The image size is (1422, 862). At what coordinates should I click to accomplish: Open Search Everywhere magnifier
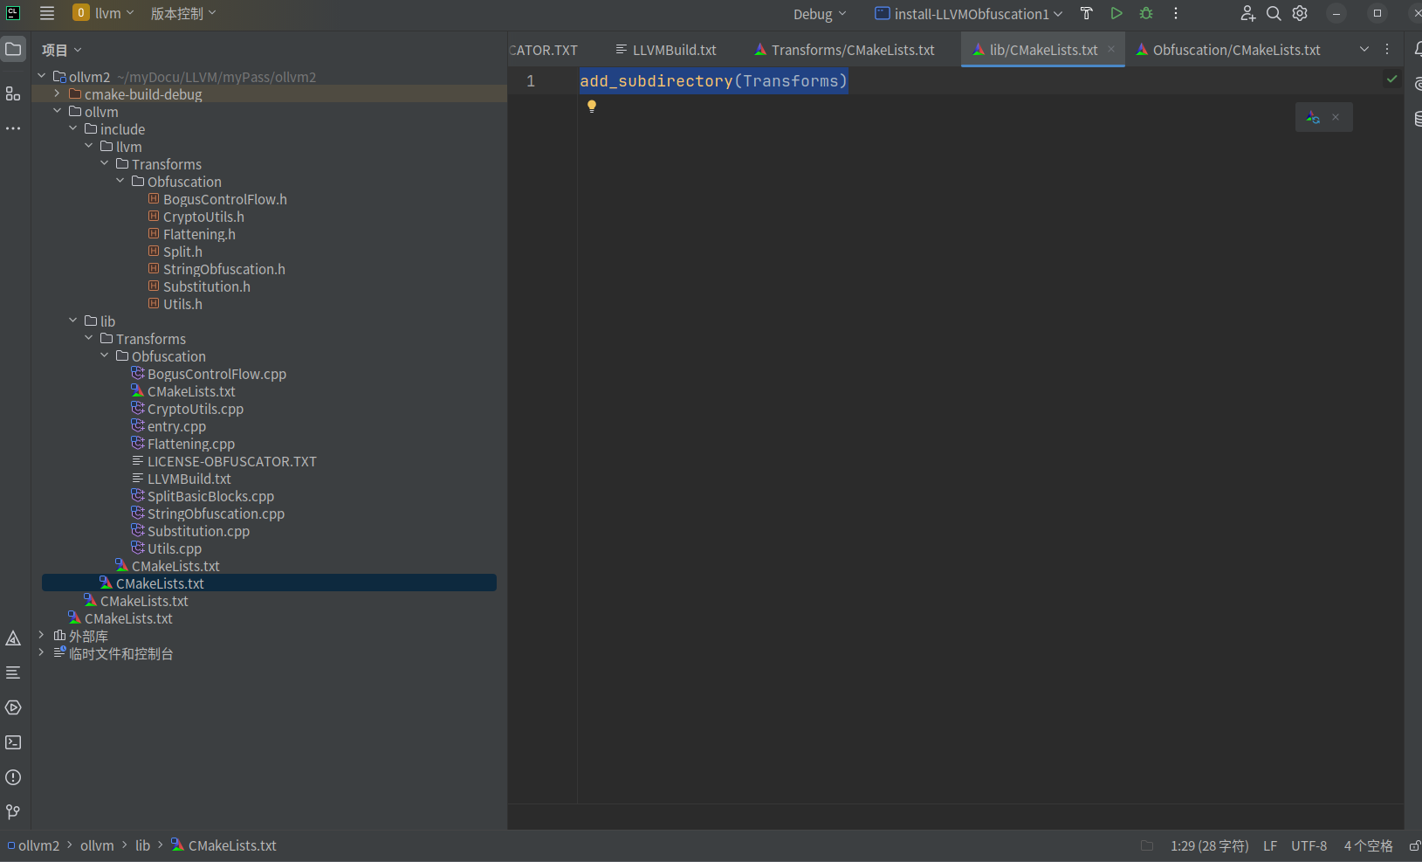tap(1274, 13)
